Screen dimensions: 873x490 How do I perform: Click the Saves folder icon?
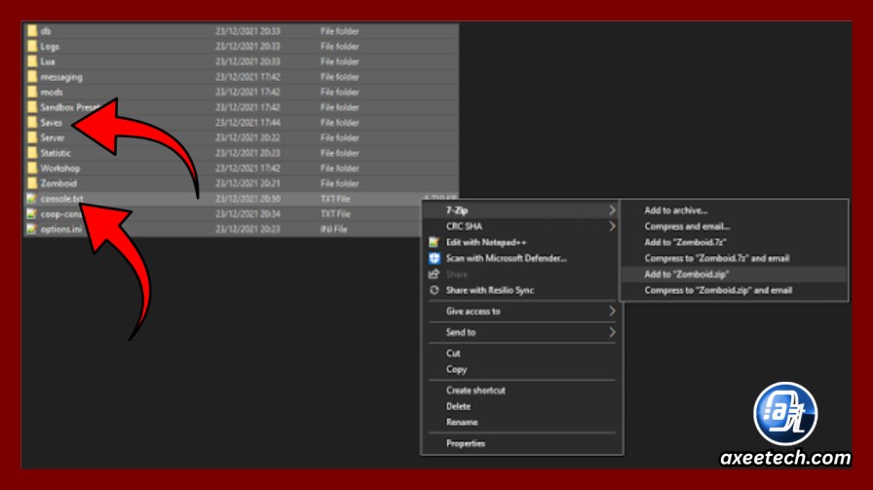click(x=32, y=123)
